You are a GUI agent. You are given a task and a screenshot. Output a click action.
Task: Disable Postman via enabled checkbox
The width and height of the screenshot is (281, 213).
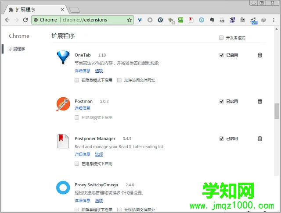coord(222,101)
